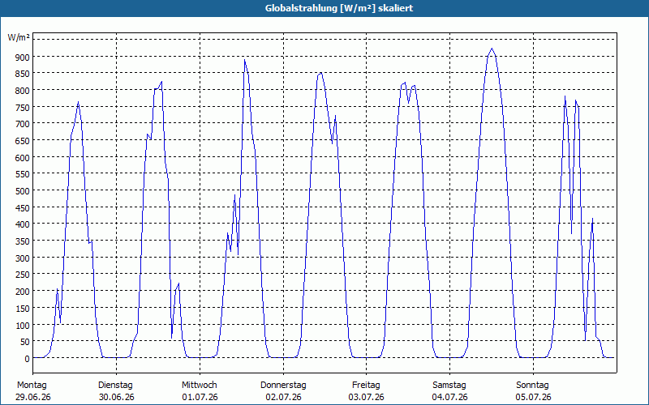Click the 150 y-axis label
The height and width of the screenshot is (405, 649).
[x=23, y=309]
